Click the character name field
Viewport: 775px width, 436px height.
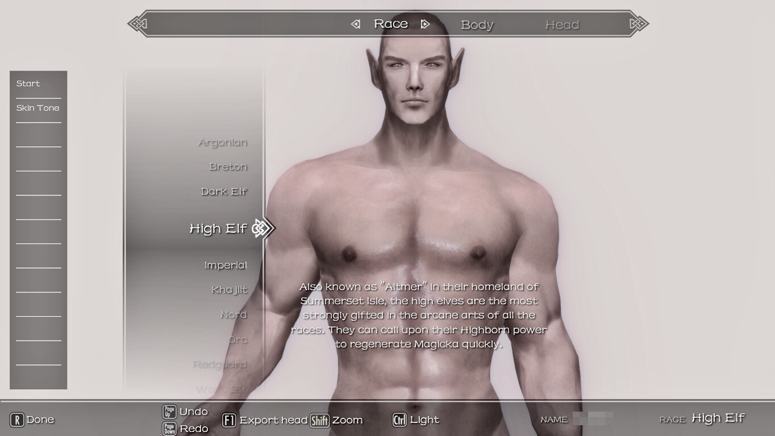click(593, 419)
